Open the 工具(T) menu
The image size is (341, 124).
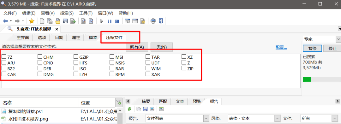86,13
